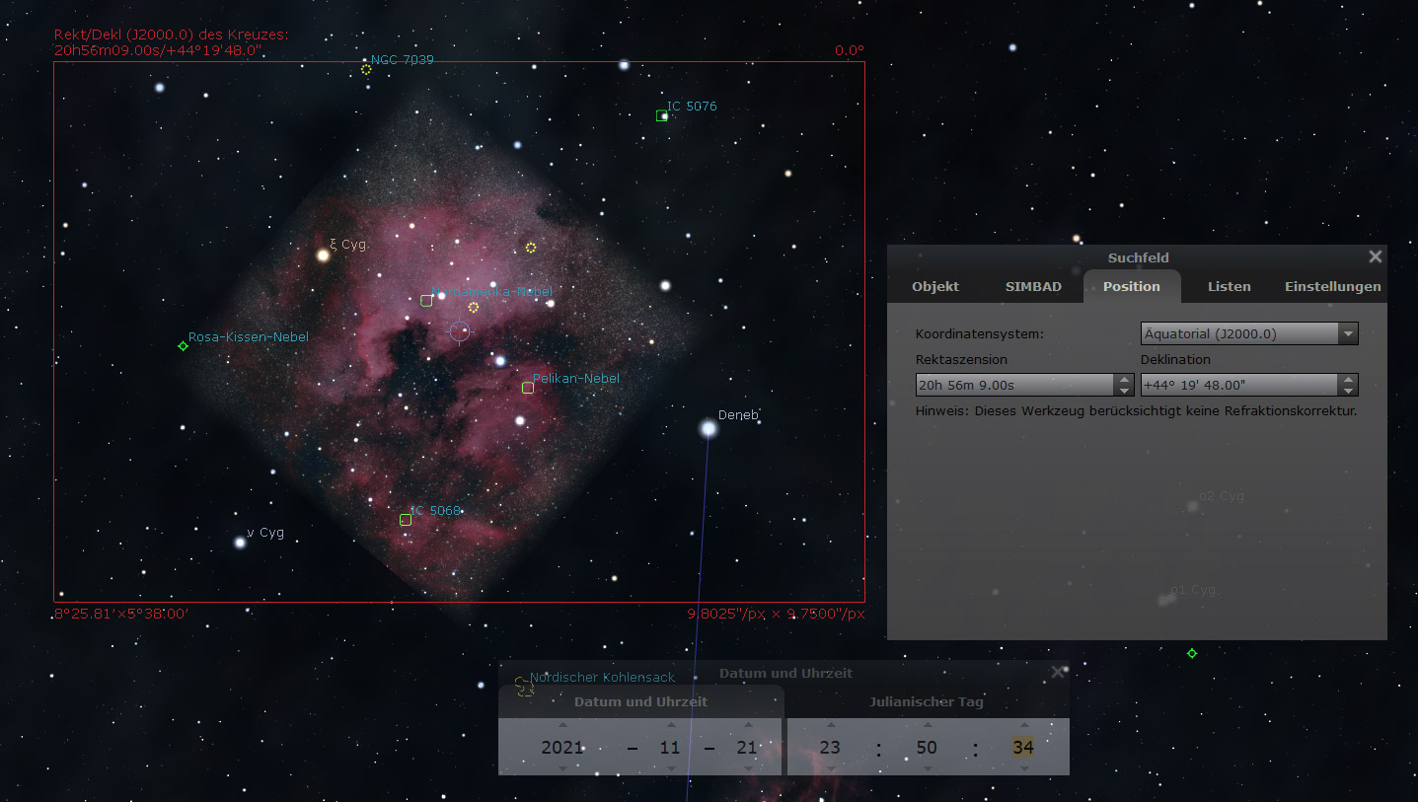
Task: Select the Pelikan-Nebel marker
Action: (x=528, y=388)
